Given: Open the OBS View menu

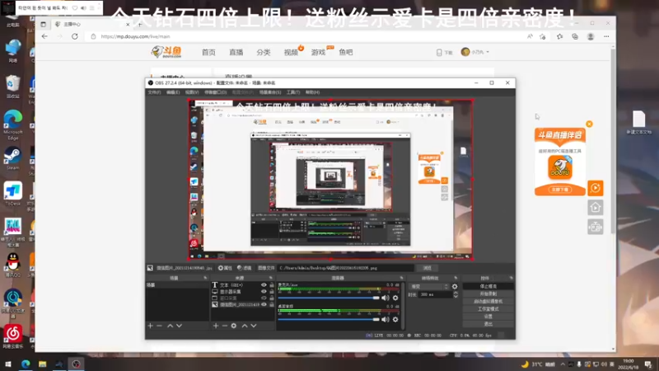Looking at the screenshot, I should [192, 92].
